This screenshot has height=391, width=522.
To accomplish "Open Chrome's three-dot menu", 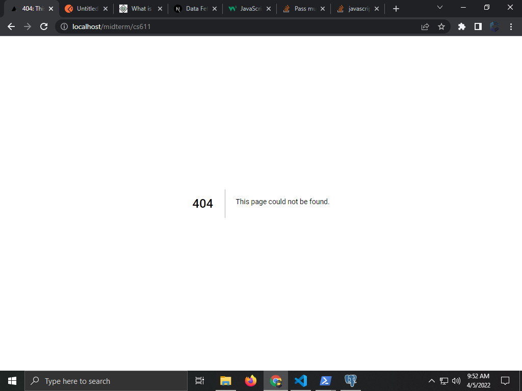I will (511, 26).
